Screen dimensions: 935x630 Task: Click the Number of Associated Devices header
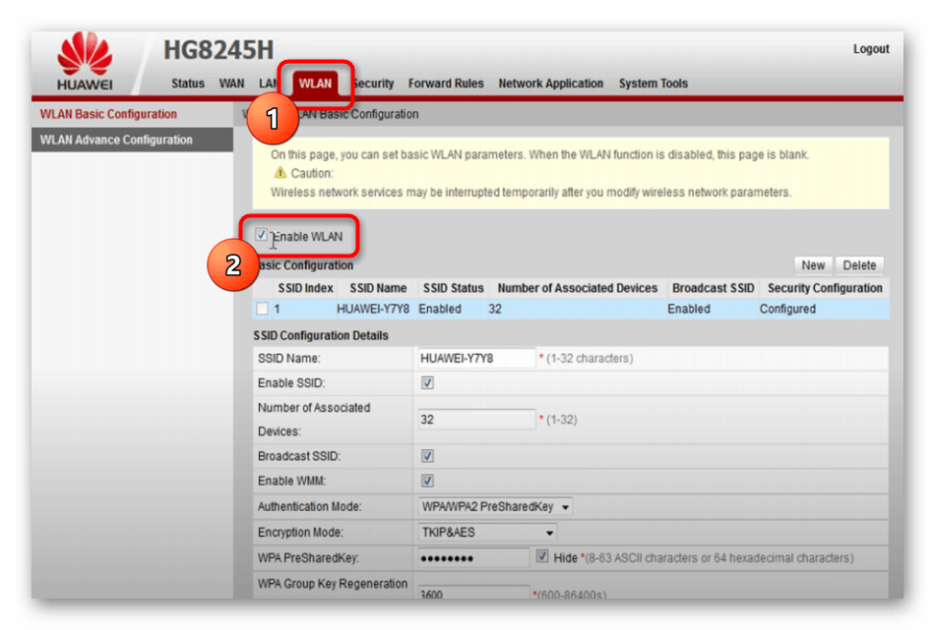pyautogui.click(x=577, y=288)
